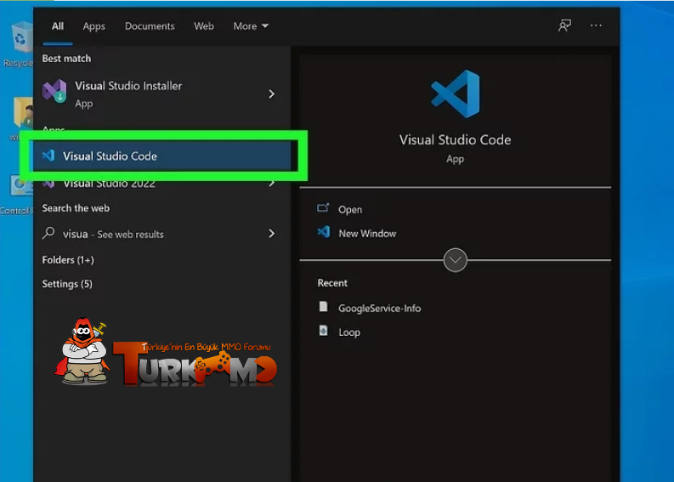Click the New Window VS Code icon

(324, 232)
